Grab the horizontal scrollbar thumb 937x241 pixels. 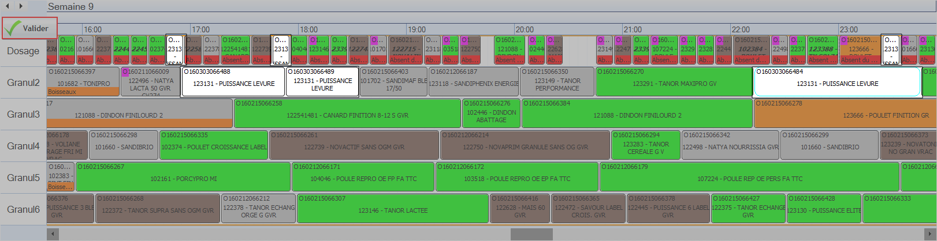click(531, 234)
